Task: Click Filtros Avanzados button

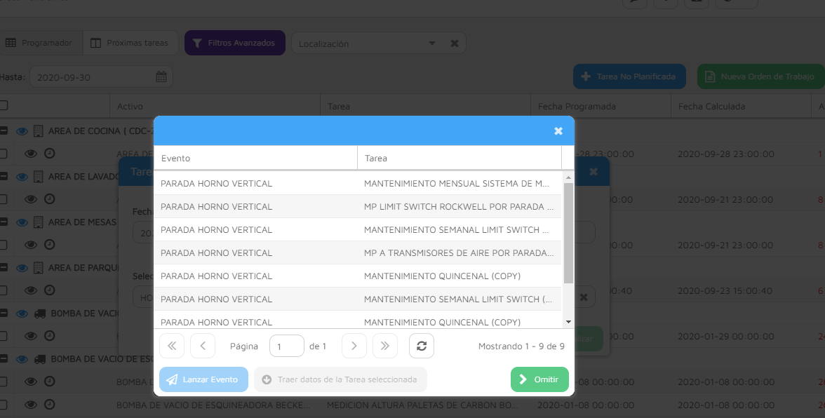Action: click(x=234, y=43)
